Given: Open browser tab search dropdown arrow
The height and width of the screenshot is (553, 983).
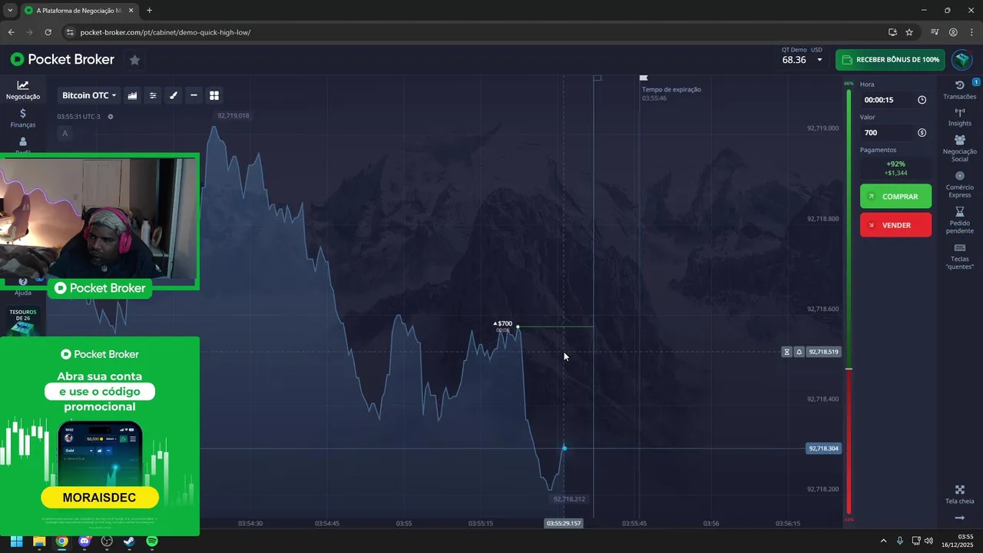Looking at the screenshot, I should (10, 11).
